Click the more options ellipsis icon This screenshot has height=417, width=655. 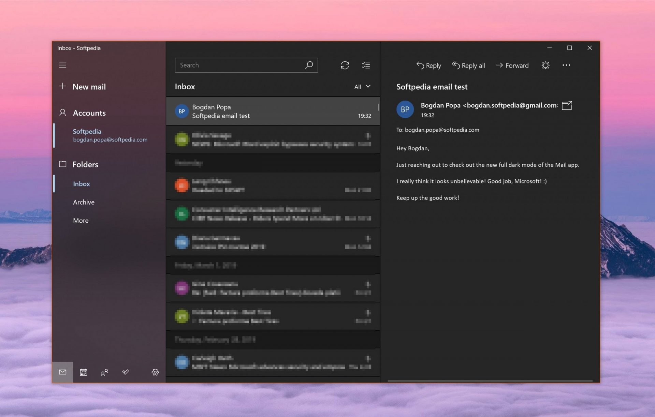pos(566,65)
